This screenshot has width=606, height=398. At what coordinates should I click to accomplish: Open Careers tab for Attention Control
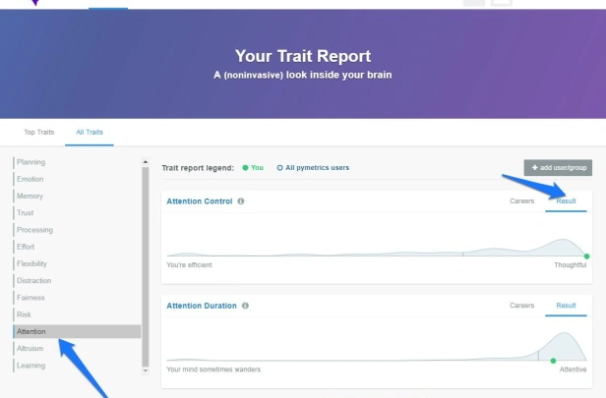521,201
